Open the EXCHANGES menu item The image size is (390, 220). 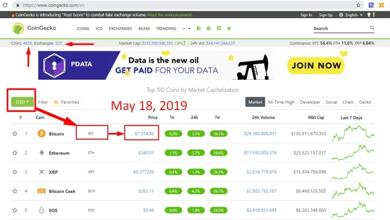pyautogui.click(x=120, y=29)
